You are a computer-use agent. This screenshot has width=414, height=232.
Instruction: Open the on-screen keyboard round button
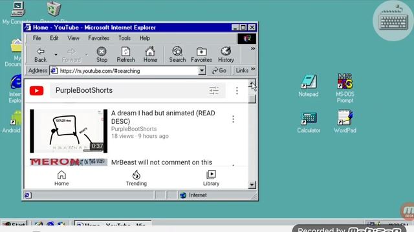[x=393, y=21]
